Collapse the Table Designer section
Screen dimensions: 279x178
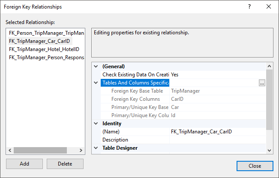click(96, 148)
